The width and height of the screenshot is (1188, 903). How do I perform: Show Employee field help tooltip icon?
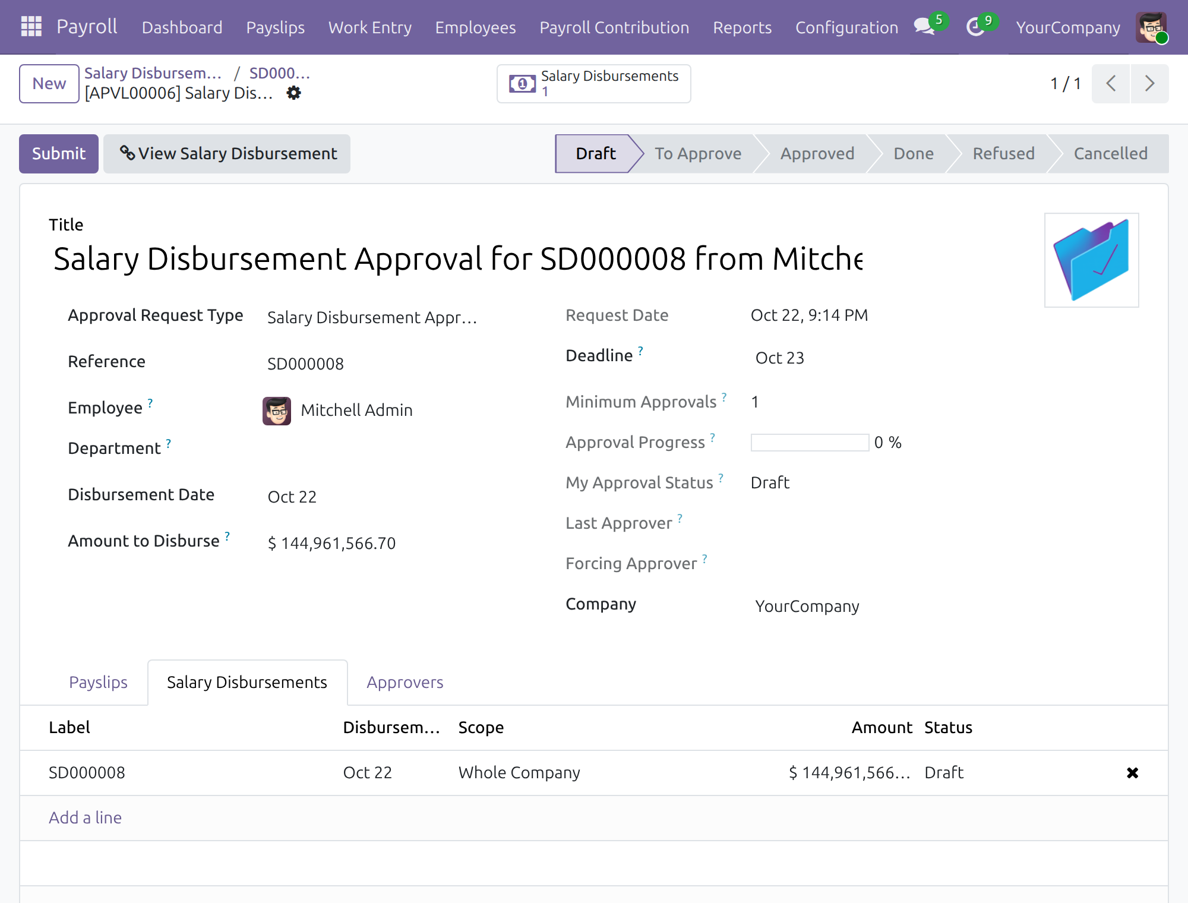(x=150, y=403)
